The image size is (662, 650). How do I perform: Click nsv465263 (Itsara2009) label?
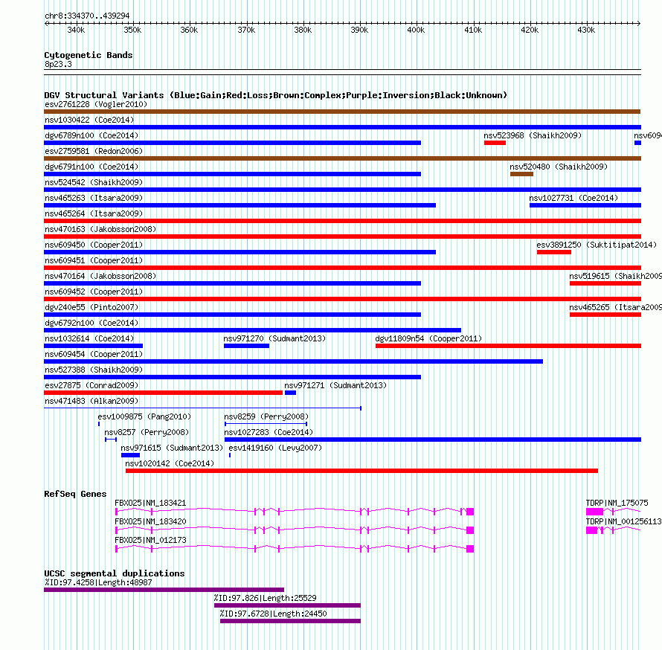coord(94,198)
